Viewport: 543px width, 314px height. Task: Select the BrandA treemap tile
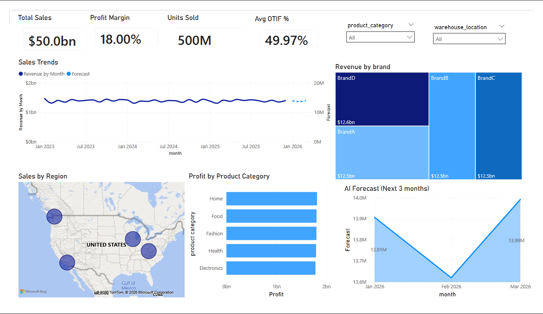click(382, 153)
